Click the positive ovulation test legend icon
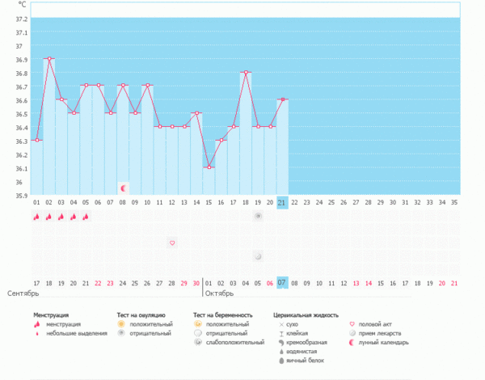 [122, 323]
